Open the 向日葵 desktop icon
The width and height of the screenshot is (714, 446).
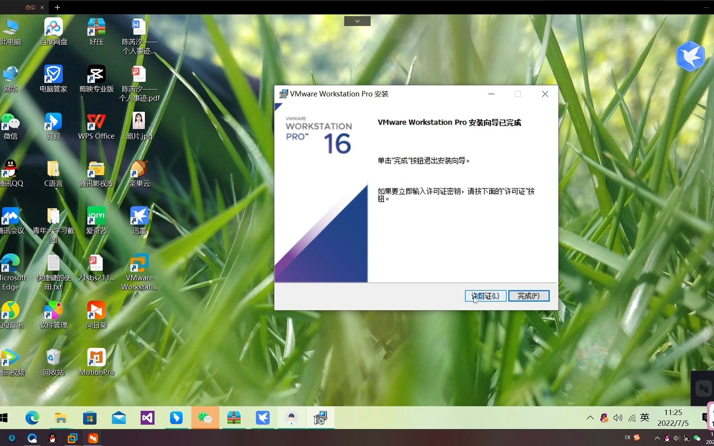[x=96, y=315]
